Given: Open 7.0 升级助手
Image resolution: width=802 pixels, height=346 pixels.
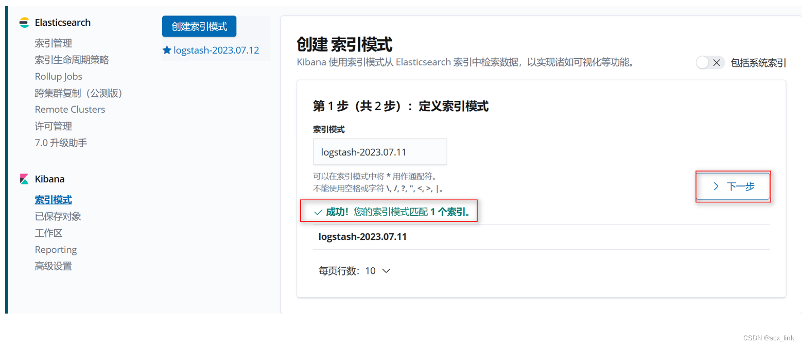Looking at the screenshot, I should point(61,143).
